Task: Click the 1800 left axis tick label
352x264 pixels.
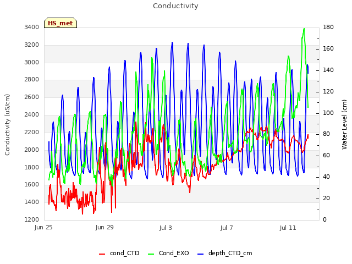Action: coord(32,167)
